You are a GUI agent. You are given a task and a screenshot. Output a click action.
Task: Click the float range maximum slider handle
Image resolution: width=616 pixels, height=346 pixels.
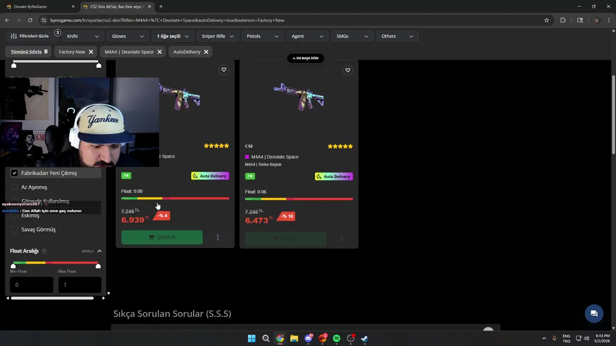[98, 266]
